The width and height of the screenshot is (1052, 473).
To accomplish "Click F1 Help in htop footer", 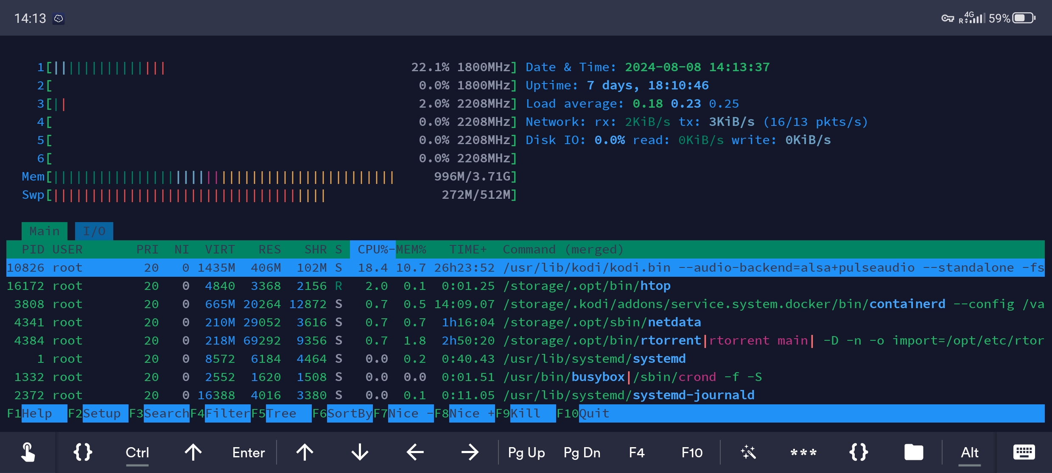I will (x=37, y=413).
